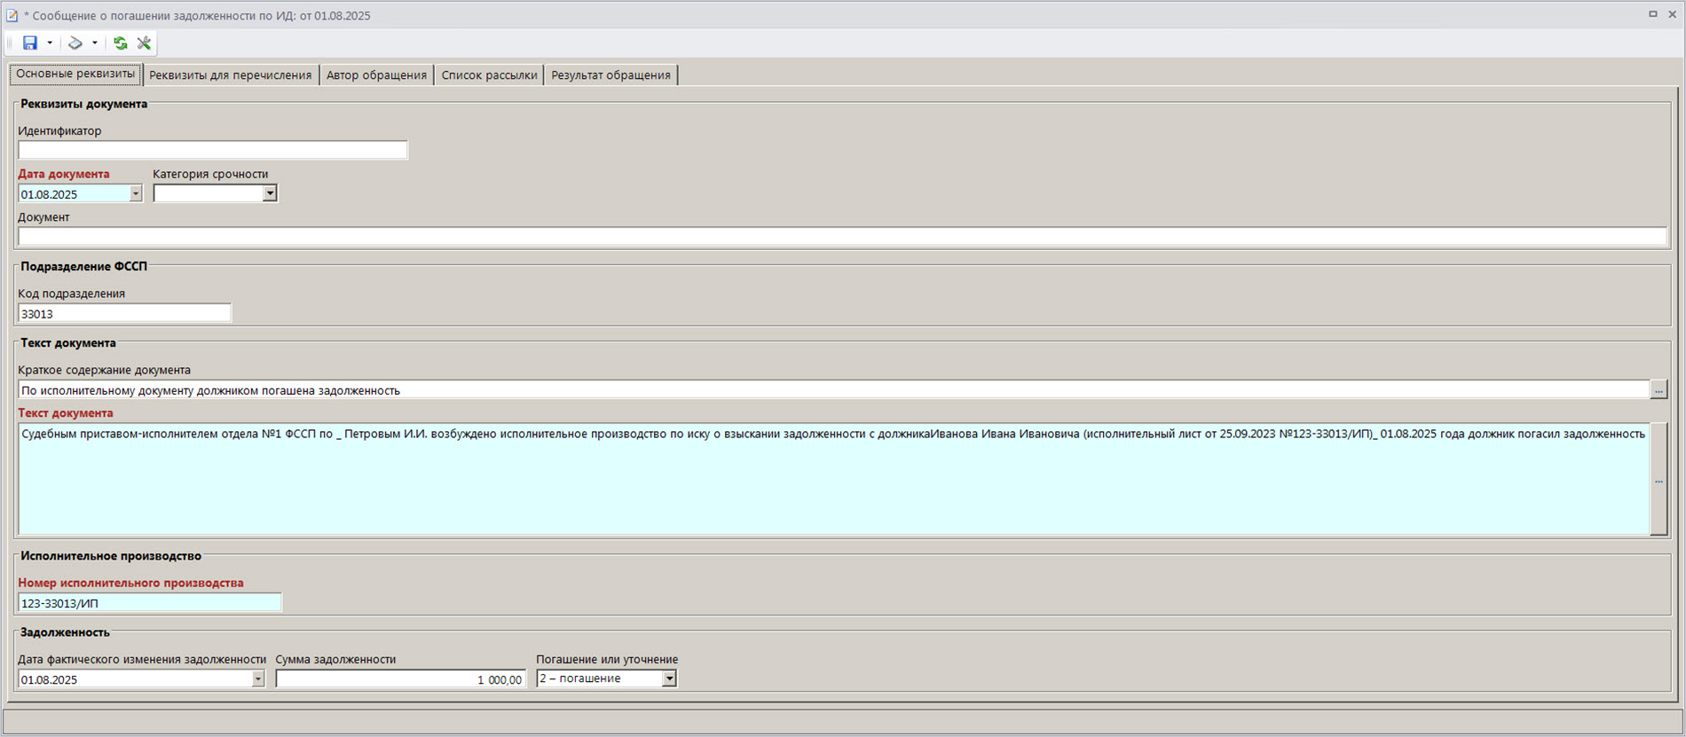Screen dimensions: 1686x737
Task: Switch to Реквизиты для перечисления tab
Action: click(x=231, y=75)
